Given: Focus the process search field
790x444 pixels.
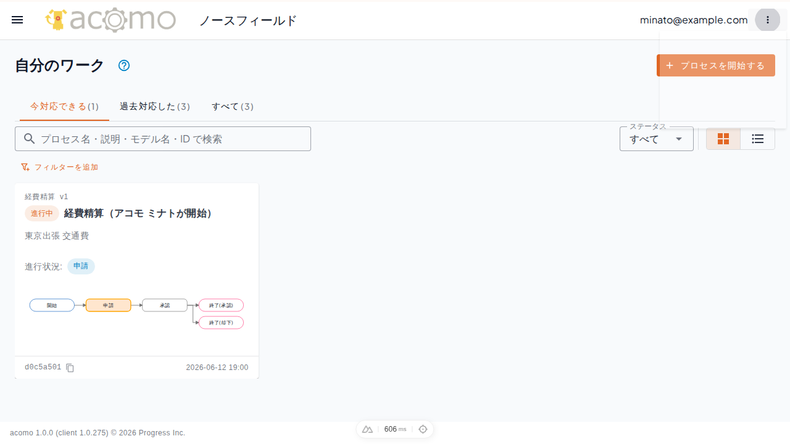Looking at the screenshot, I should [x=163, y=139].
